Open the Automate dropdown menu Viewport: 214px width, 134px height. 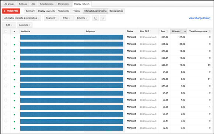(25, 25)
